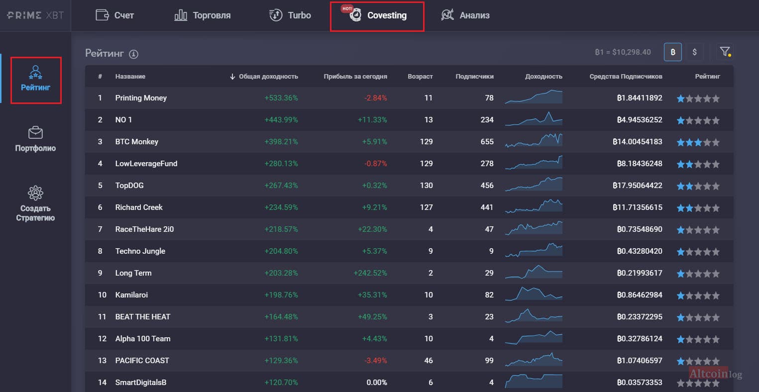Click TopDOG star rating

[x=698, y=186]
